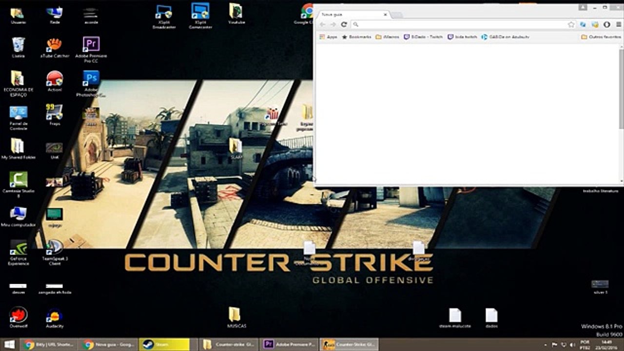Switch to the Bitly URL Shortener taskbar window

[49, 345]
